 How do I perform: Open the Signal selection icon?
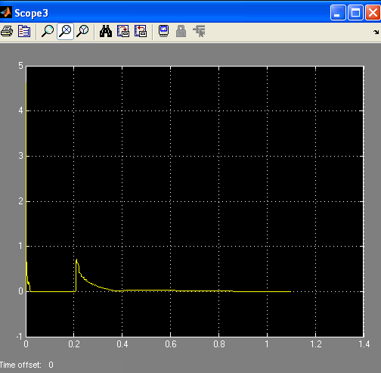point(199,31)
